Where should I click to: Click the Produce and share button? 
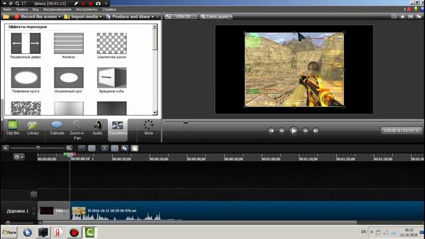128,17
